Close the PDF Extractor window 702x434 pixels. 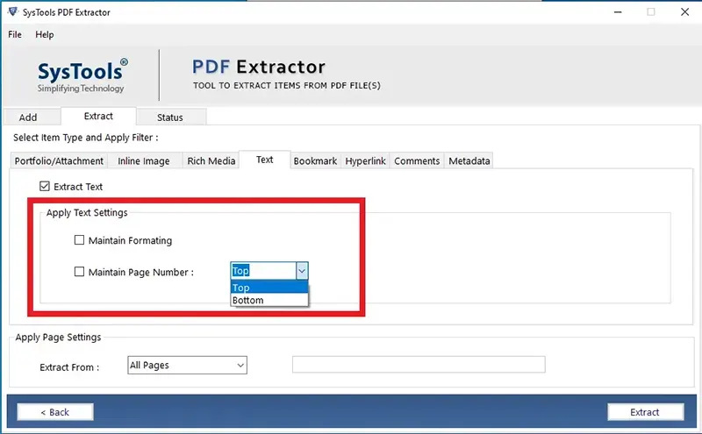point(685,12)
